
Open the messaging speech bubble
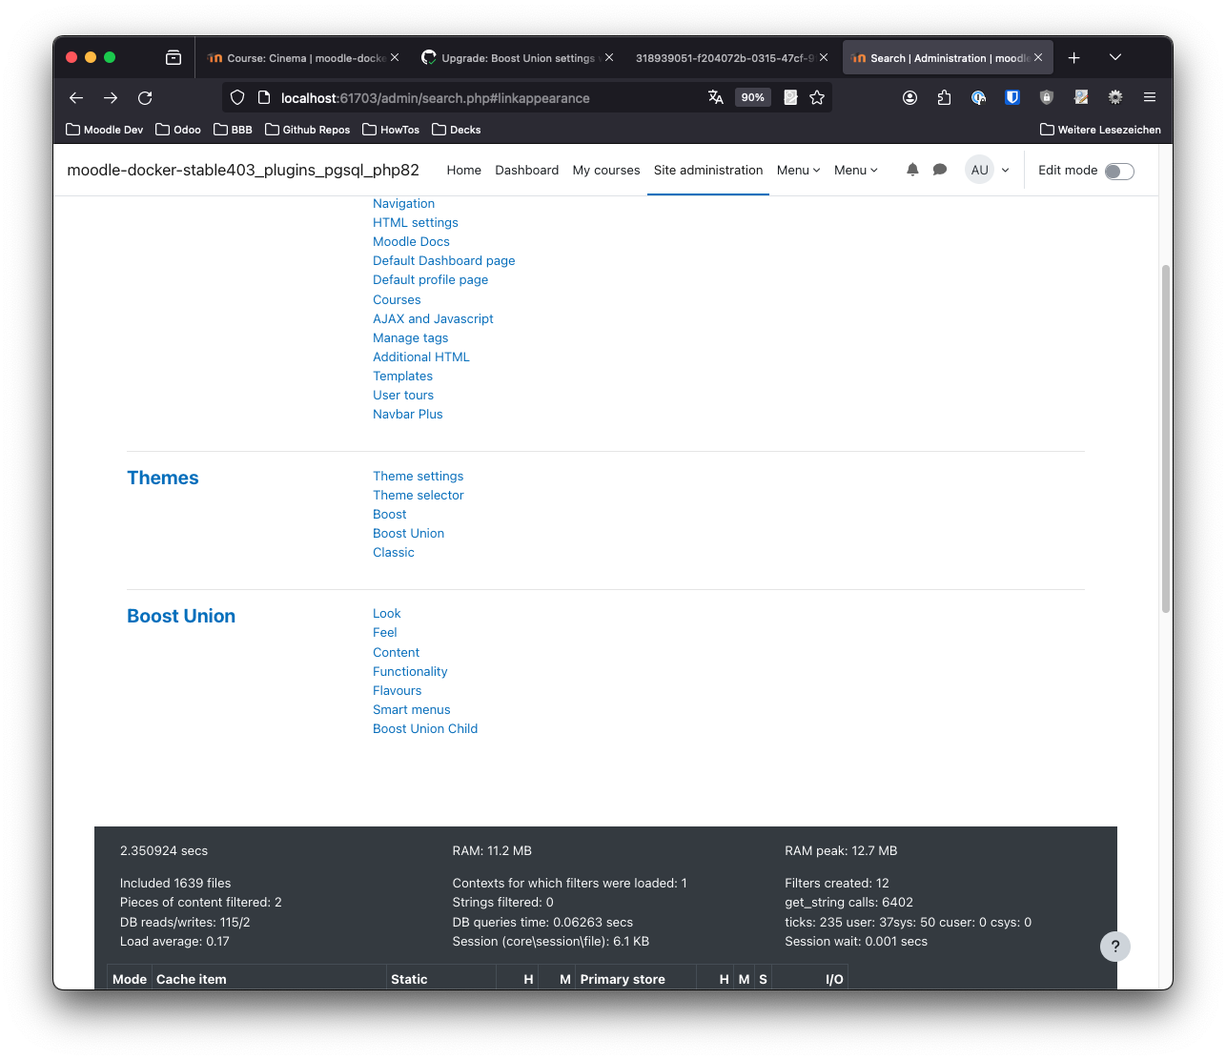940,170
